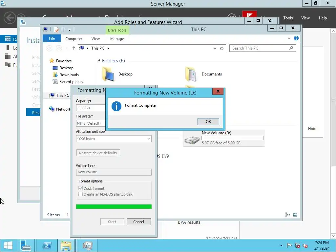Open the View ribbon tab in Explorer
This screenshot has width=336, height=252.
coord(95,39)
